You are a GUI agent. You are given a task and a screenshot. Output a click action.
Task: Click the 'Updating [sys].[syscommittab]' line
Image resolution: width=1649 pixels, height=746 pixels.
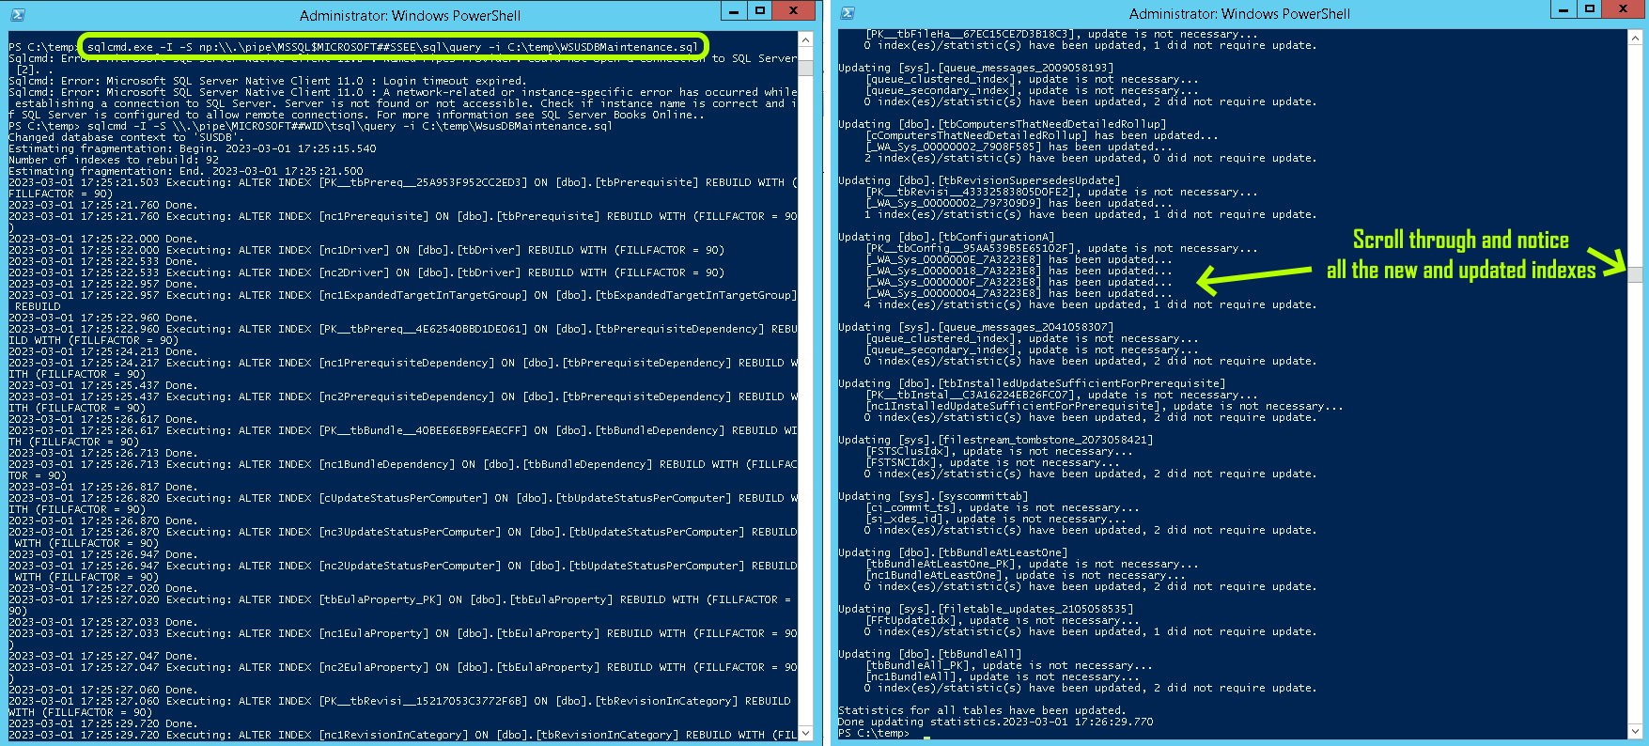(x=933, y=496)
